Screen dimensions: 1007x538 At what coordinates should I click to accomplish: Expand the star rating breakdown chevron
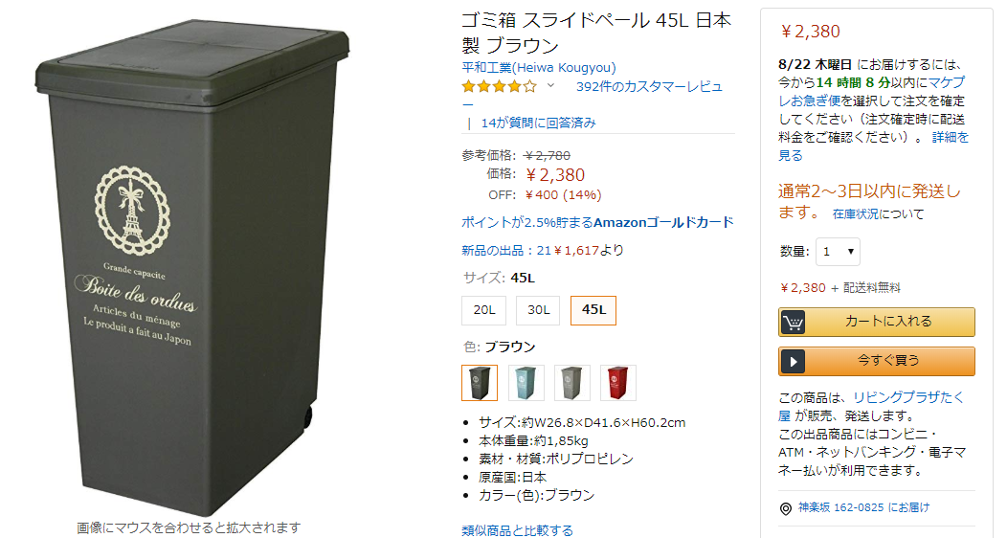550,85
